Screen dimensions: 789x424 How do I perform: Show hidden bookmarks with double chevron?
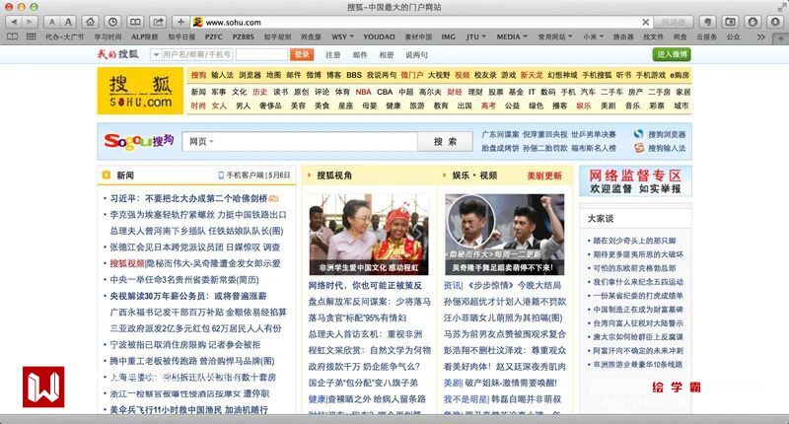[x=760, y=36]
